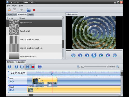This screenshot has height=97, width=129.
Task: Toggle sample.dv clip visibility icon
Action: point(40,81)
